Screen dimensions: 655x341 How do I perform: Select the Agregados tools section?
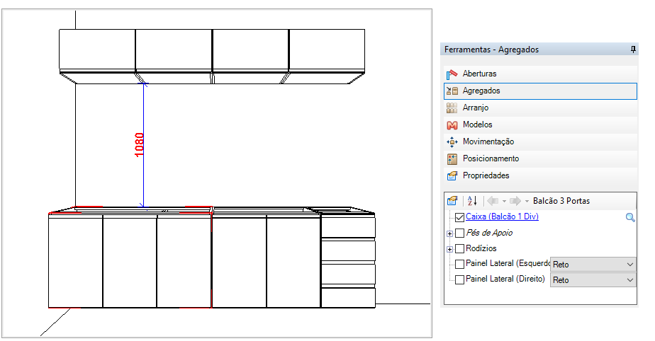(x=540, y=91)
